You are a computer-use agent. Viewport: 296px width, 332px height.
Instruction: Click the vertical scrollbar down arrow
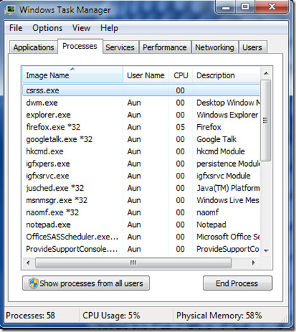[x=266, y=250]
